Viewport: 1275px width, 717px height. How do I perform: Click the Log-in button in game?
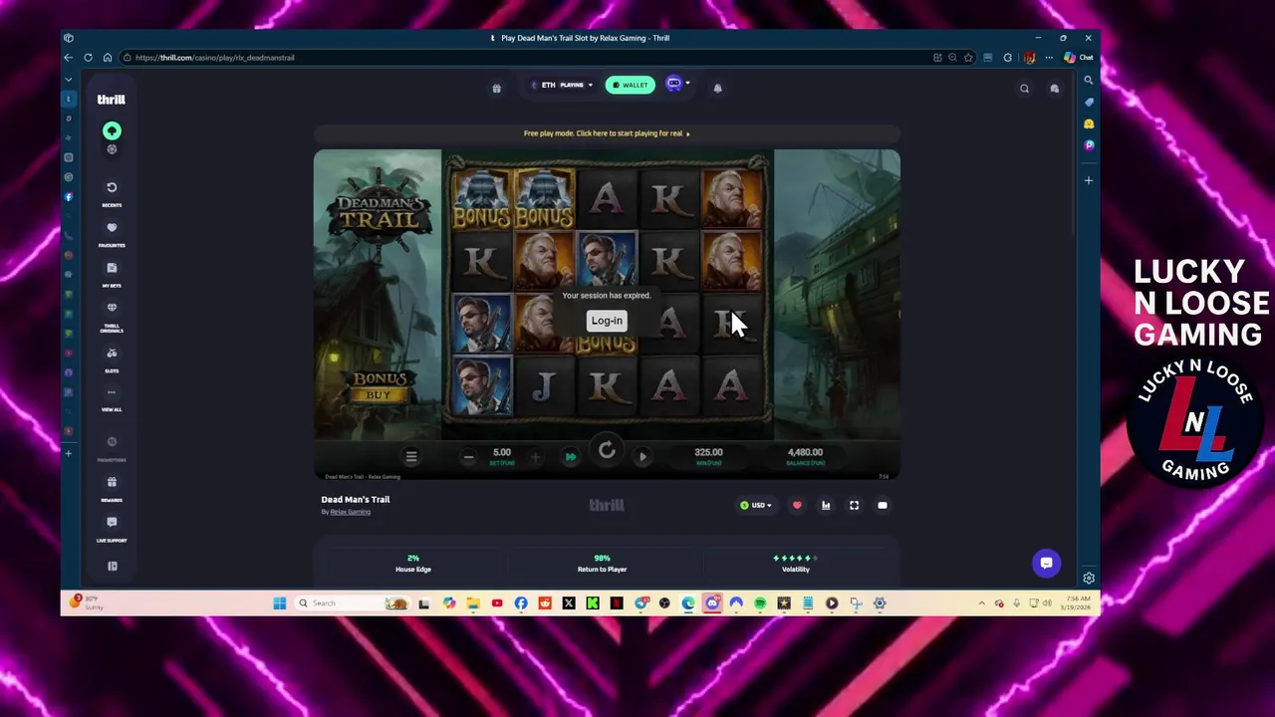[x=607, y=321]
